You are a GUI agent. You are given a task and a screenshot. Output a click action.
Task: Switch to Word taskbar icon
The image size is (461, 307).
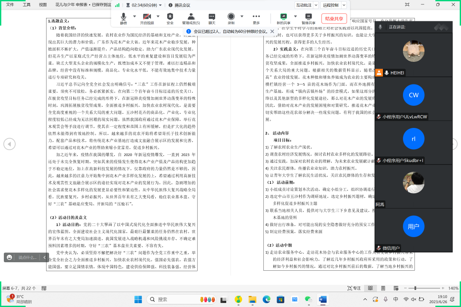click(323, 299)
